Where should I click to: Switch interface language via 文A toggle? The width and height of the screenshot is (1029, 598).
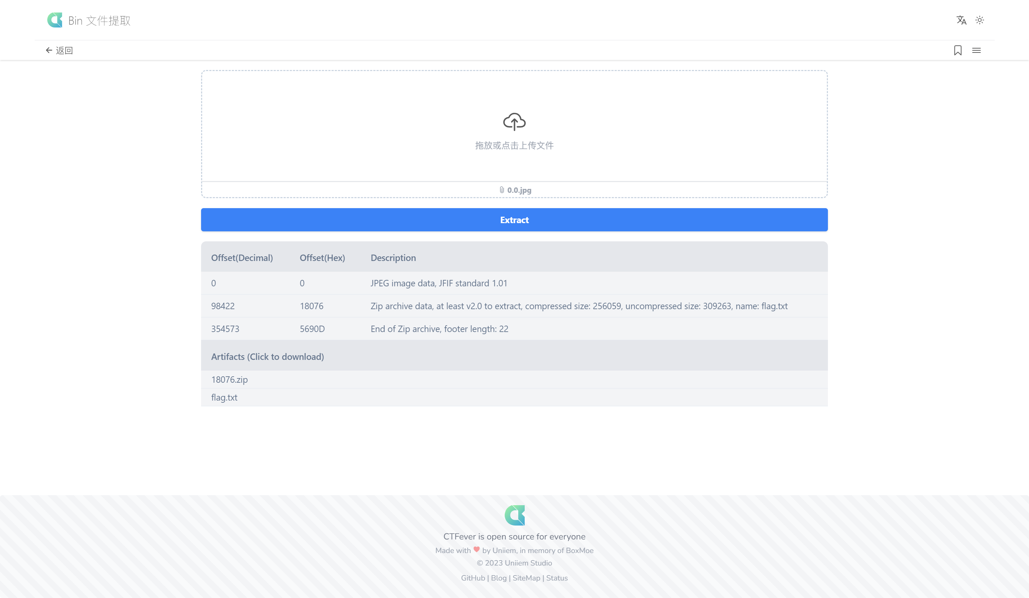(x=961, y=20)
